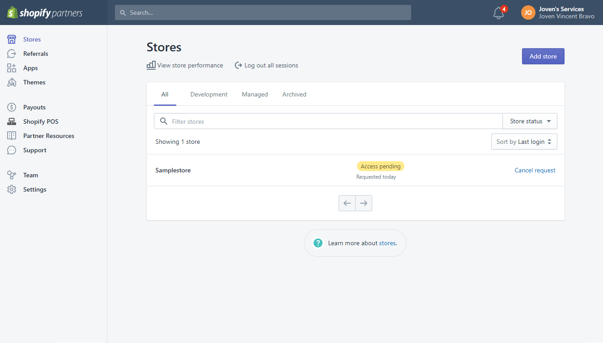Click the Support chat bubble icon
The width and height of the screenshot is (603, 343).
12,150
